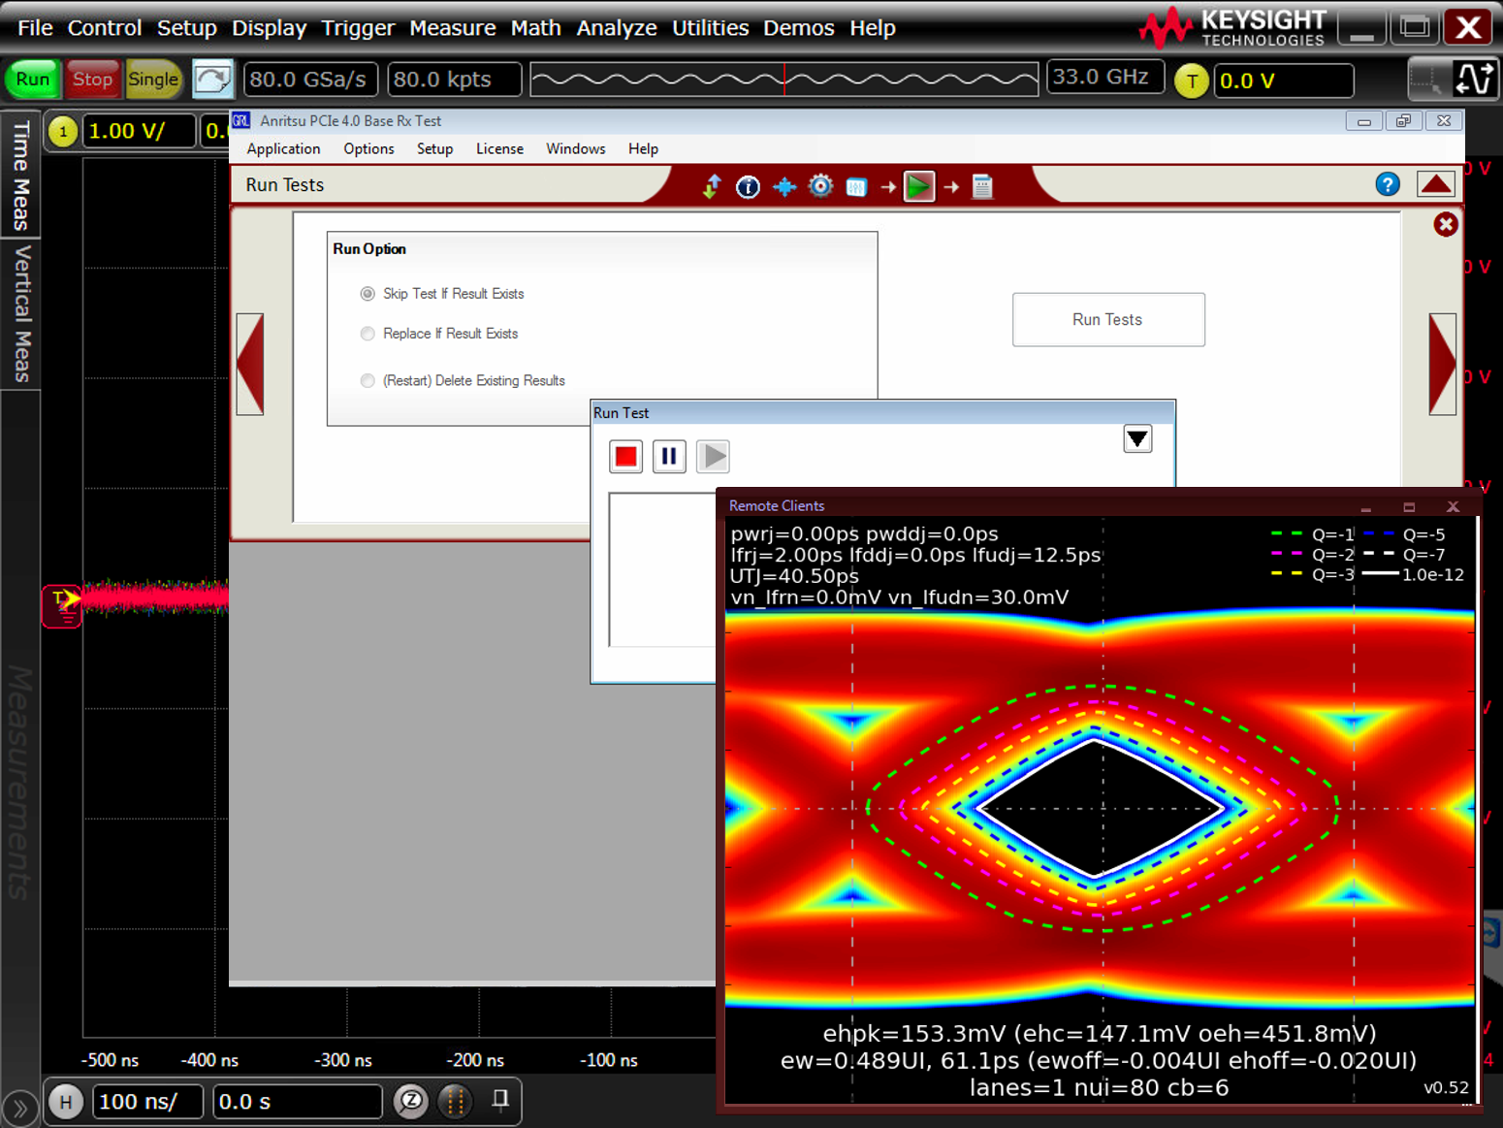Click the Single acquisition button
Viewport: 1503px width, 1128px height.
152,79
